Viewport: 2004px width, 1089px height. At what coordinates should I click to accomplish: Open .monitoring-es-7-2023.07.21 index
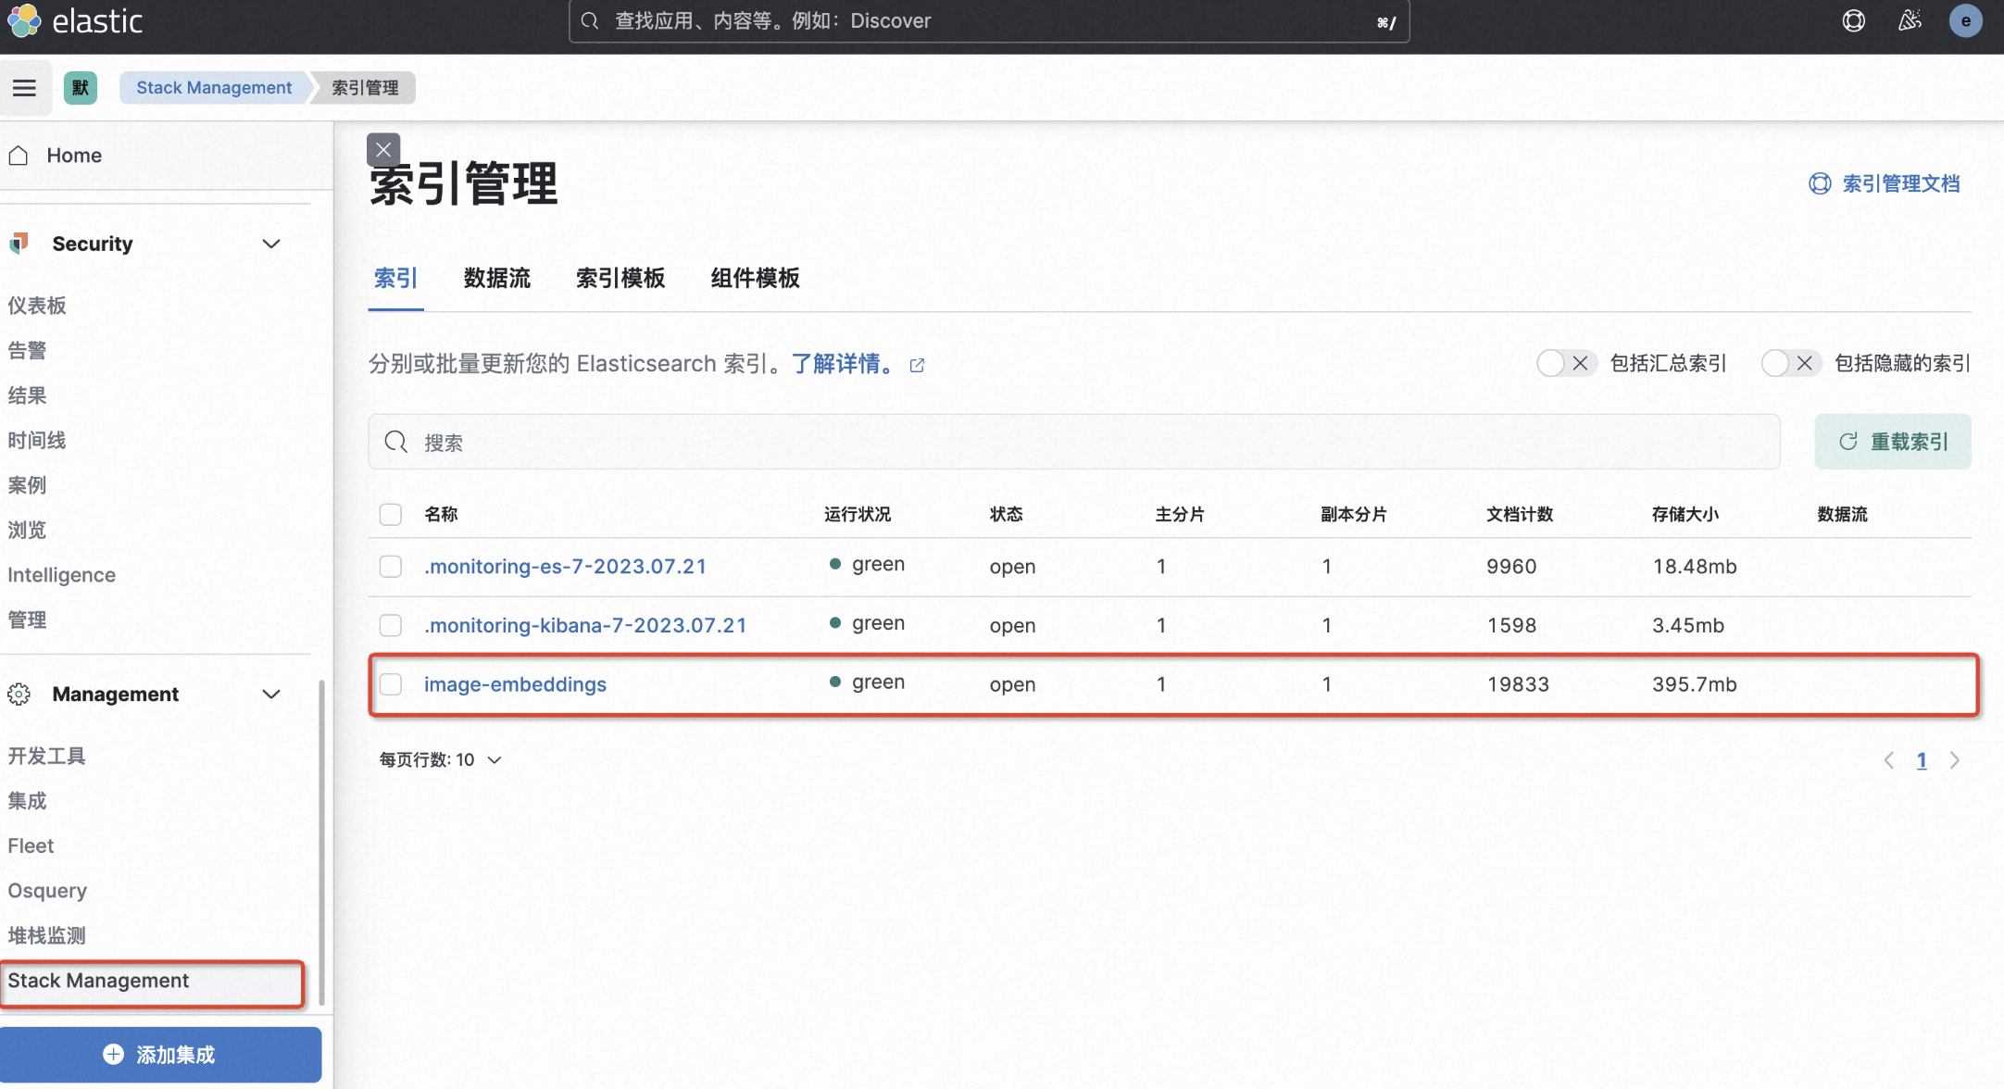(x=565, y=566)
